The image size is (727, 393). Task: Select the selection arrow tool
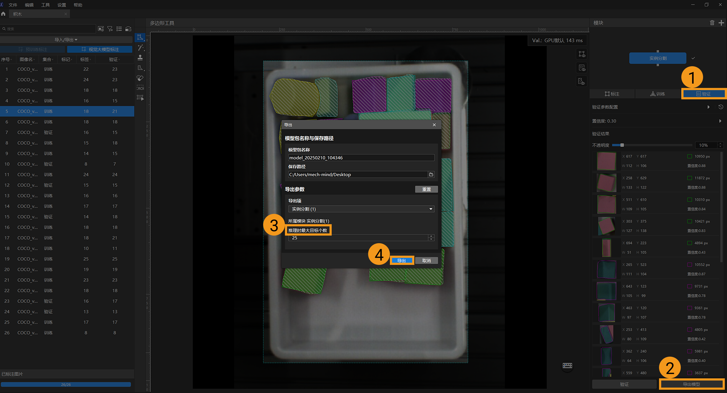pos(140,98)
